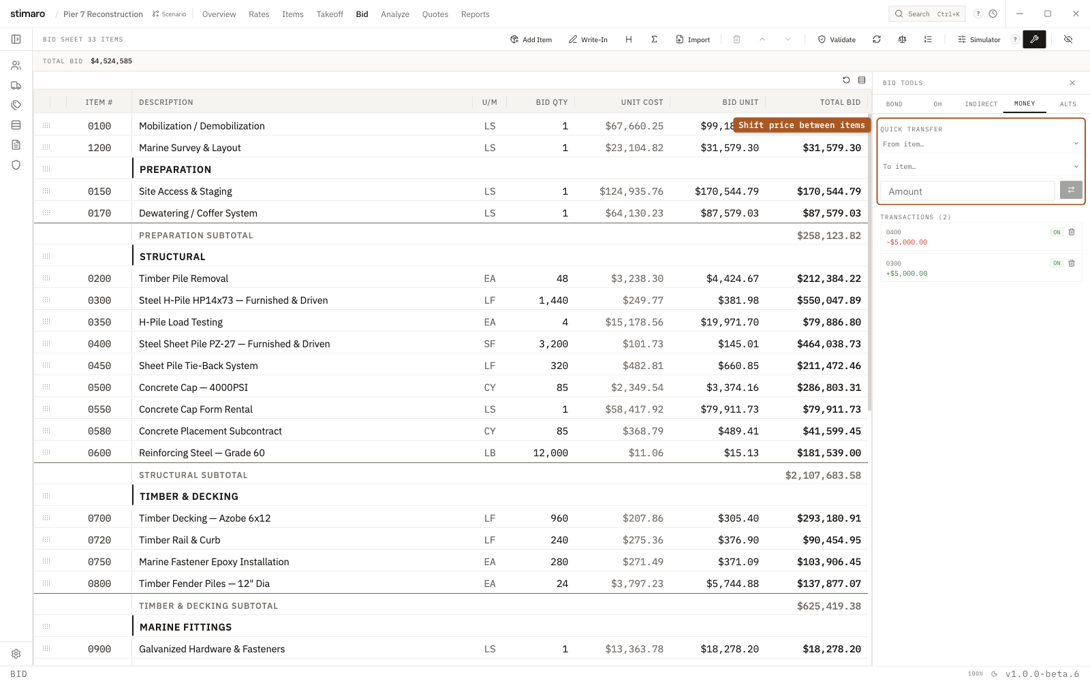Viewport: 1090px width, 681px height.
Task: Open the Scenario selector
Action: 169,14
